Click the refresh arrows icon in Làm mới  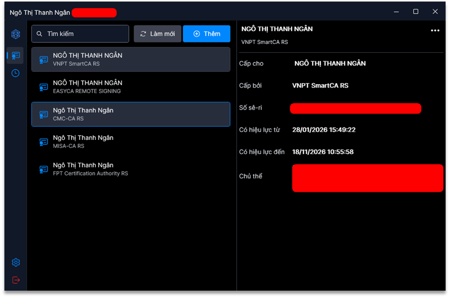[x=143, y=34]
